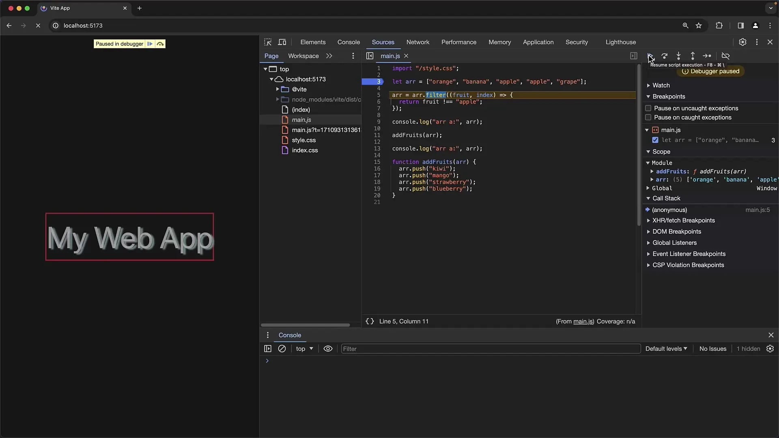Screen dimensions: 779x438
Task: Open the Performance tab
Action: 458,42
